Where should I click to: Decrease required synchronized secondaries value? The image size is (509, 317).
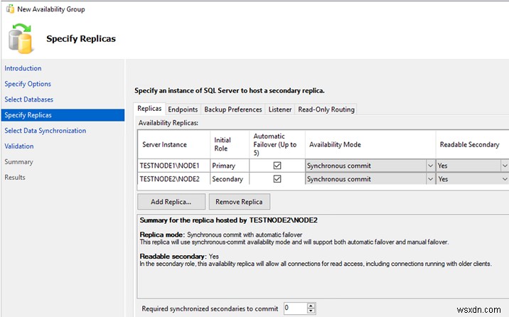click(x=311, y=311)
